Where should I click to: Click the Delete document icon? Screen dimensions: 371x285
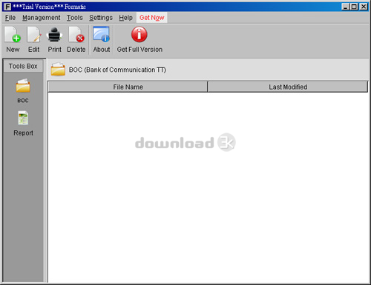(76, 35)
